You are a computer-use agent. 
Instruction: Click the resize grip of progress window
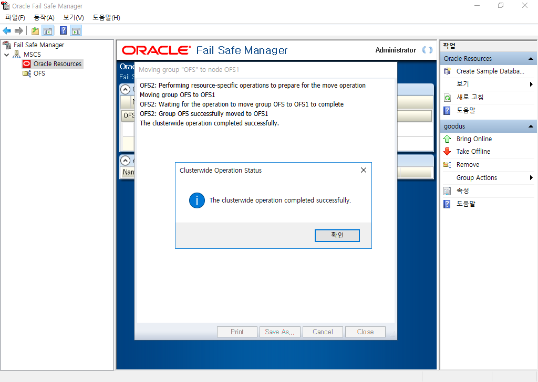[x=392, y=334]
